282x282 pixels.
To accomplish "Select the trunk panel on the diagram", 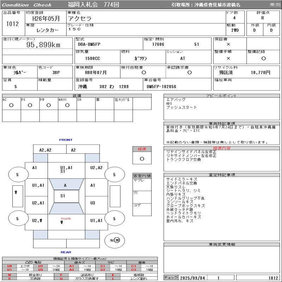I will click(66, 222).
